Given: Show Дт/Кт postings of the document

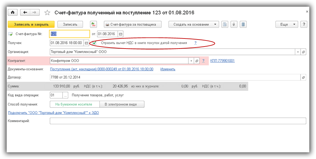Looking at the screenshot, I should [x=93, y=24].
